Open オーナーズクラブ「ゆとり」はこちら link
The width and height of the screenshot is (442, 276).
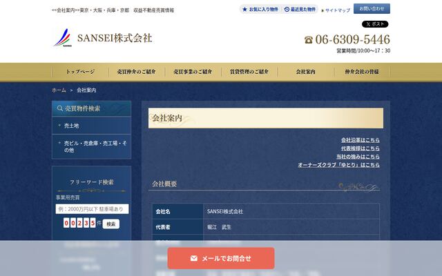click(x=339, y=165)
